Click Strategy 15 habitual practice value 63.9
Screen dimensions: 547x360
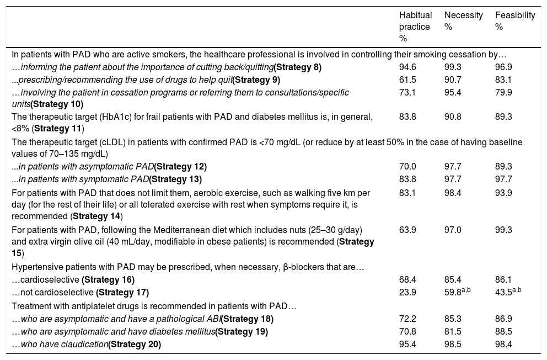click(x=407, y=228)
